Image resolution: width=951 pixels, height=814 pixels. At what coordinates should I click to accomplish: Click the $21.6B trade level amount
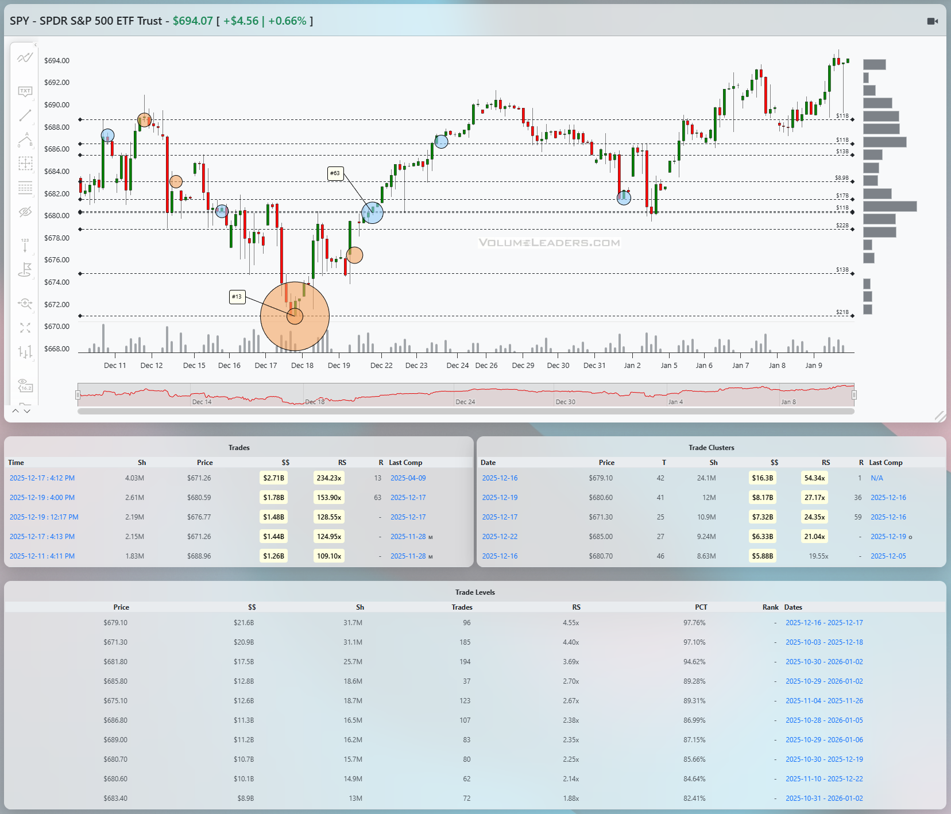(x=243, y=623)
